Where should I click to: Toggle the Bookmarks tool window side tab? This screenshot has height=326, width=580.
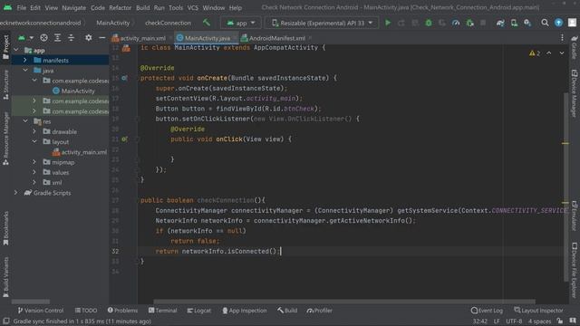point(5,228)
